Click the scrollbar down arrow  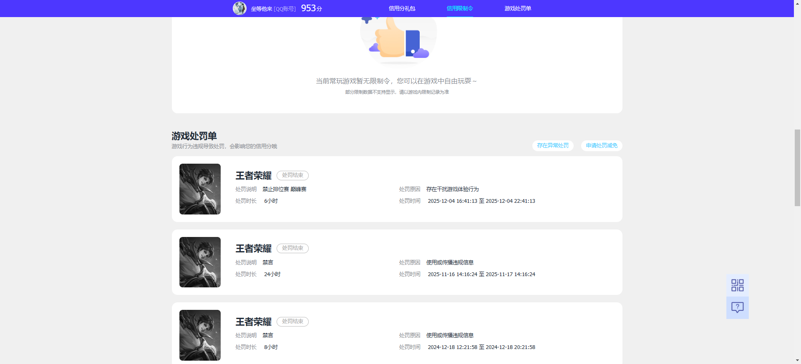coord(797,361)
